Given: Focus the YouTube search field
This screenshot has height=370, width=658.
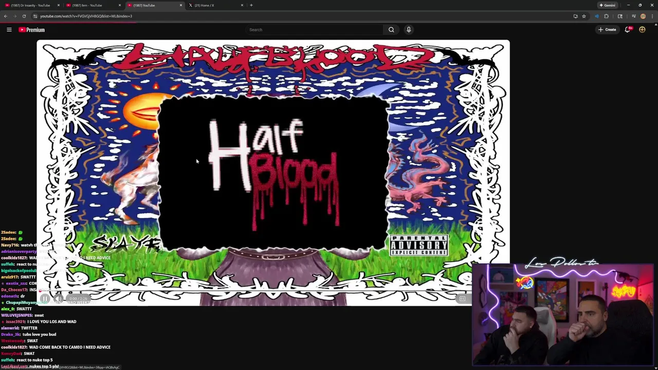Looking at the screenshot, I should (314, 30).
